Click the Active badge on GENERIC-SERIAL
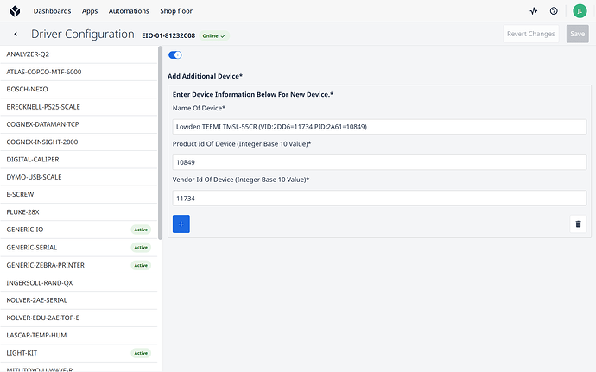 [141, 248]
